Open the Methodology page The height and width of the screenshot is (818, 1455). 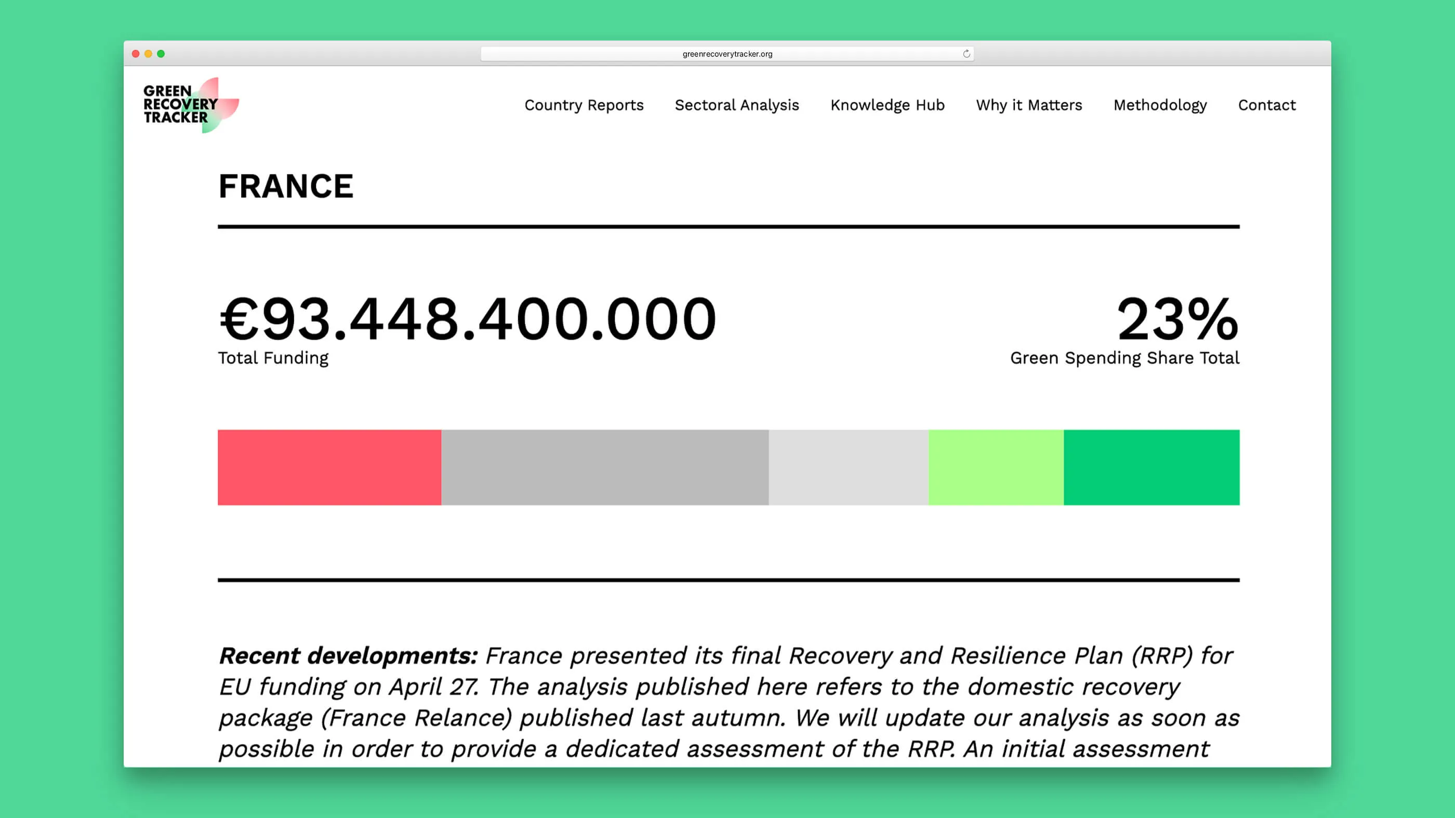(1160, 105)
